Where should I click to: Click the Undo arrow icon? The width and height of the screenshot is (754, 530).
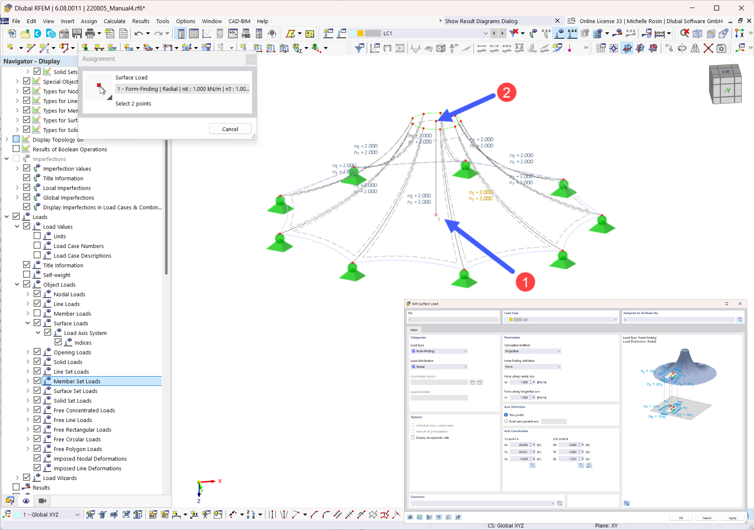tap(139, 34)
